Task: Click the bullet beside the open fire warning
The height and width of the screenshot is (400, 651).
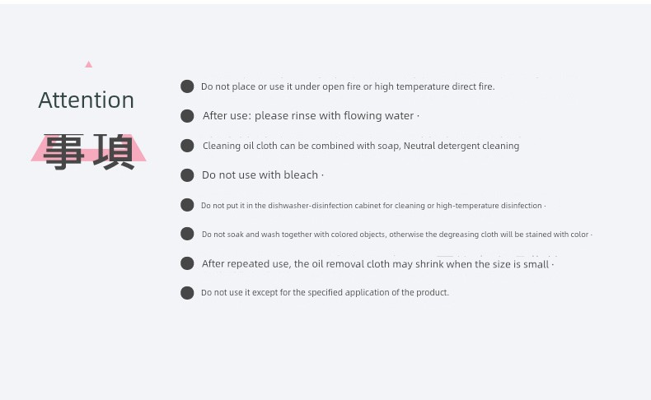Action: tap(187, 86)
